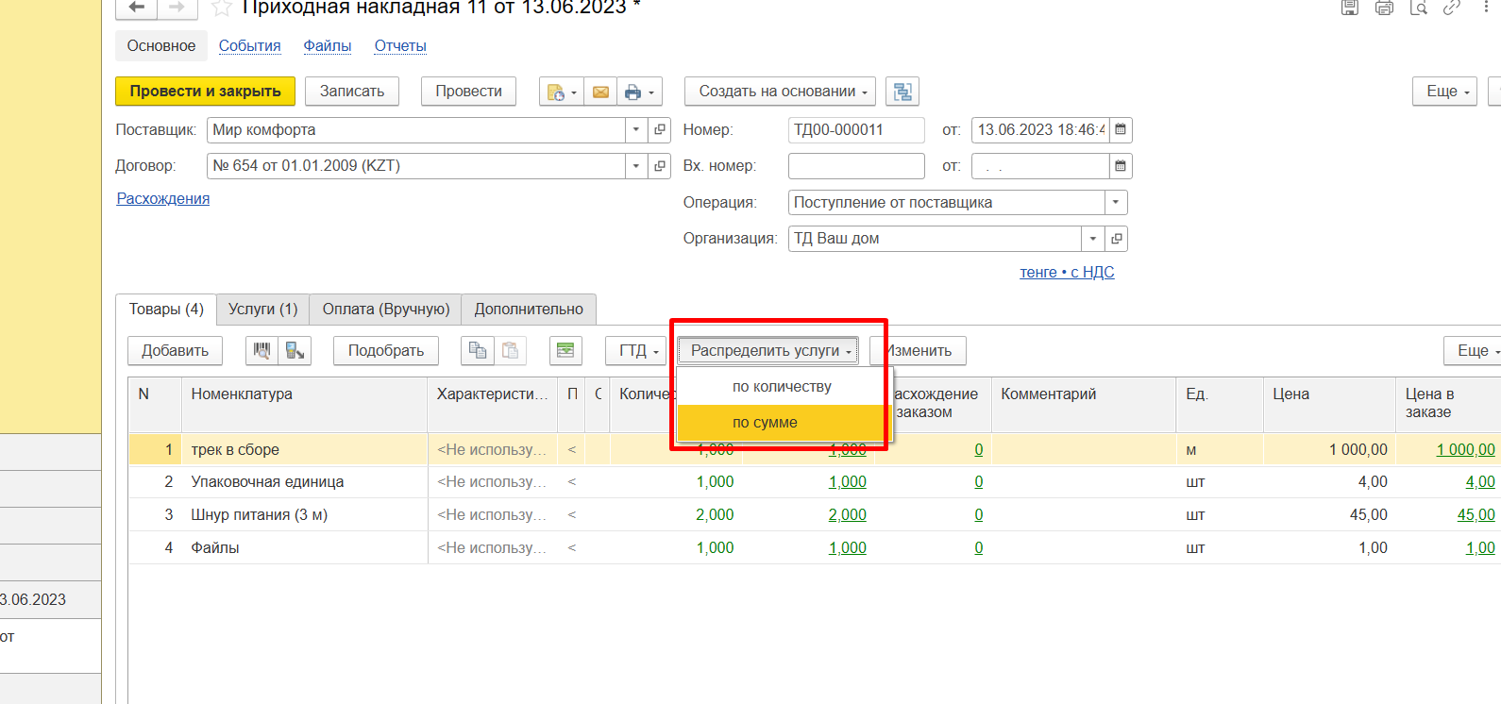Expand the Организация dropdown arrow
1501x704 pixels.
[x=1092, y=239]
